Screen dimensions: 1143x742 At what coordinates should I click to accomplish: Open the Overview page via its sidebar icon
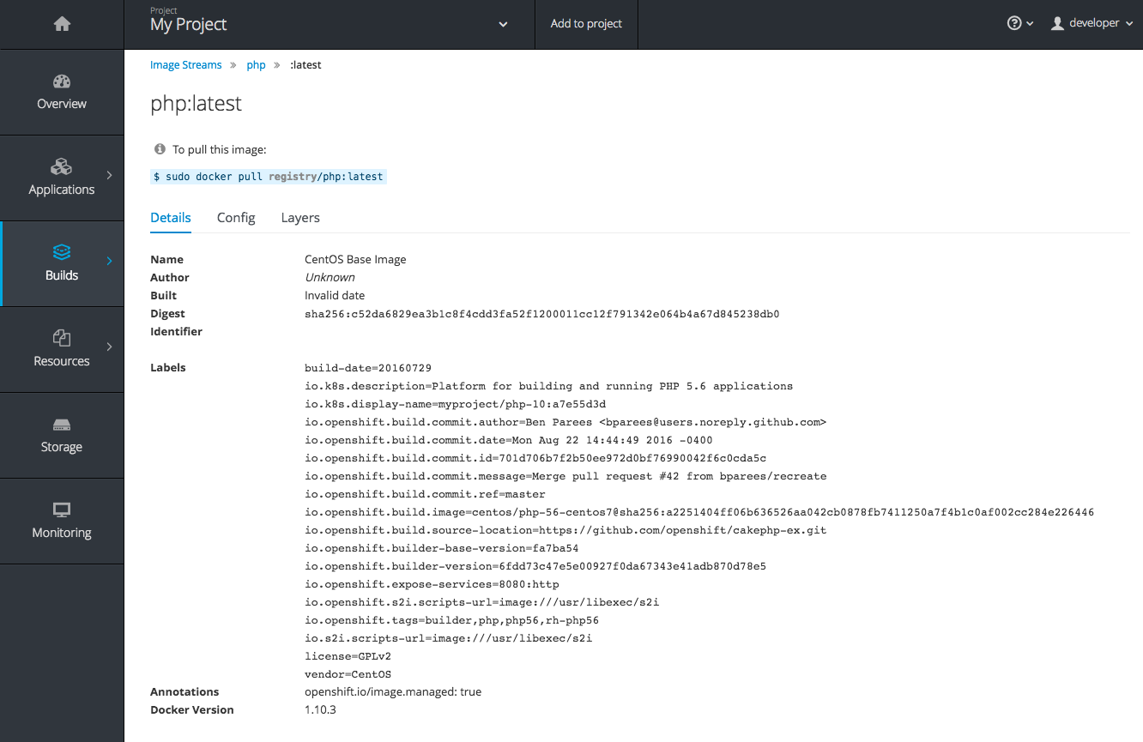click(x=61, y=81)
